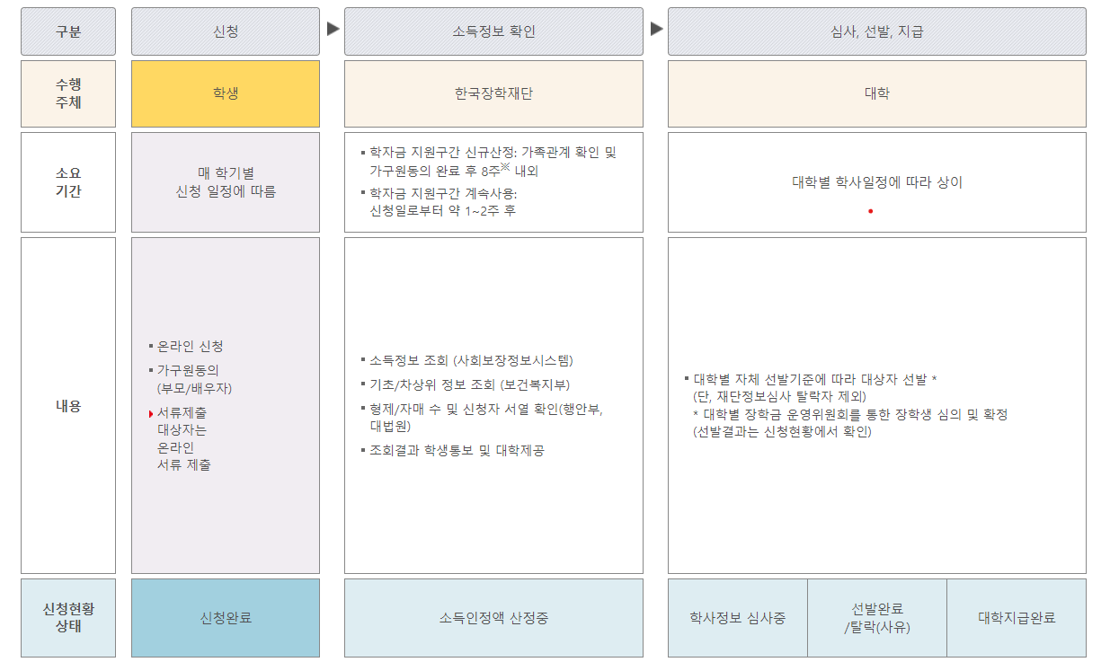Screen dimensions: 1110x662
Task: Click the 수행 주체 row label
Action: coord(68,93)
